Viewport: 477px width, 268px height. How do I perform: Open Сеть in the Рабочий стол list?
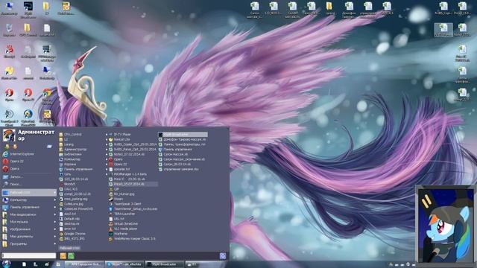click(x=65, y=174)
